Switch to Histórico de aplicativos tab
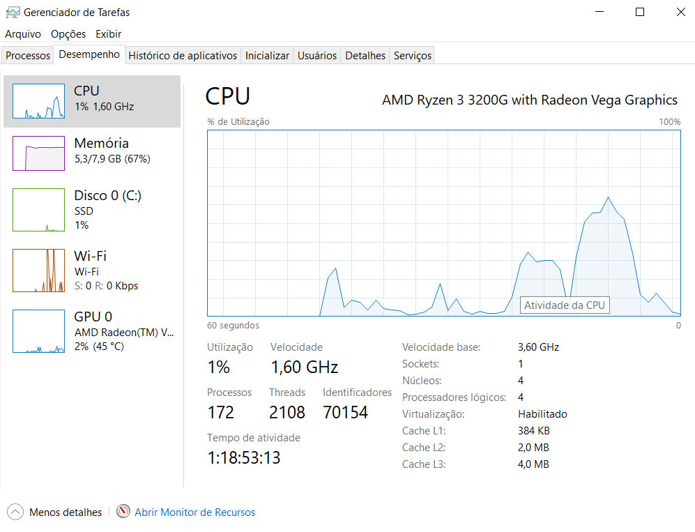The image size is (695, 532). pyautogui.click(x=183, y=55)
